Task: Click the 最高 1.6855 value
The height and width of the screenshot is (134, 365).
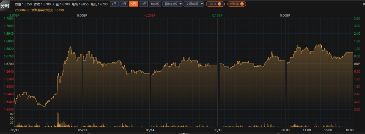Action: coord(80,4)
